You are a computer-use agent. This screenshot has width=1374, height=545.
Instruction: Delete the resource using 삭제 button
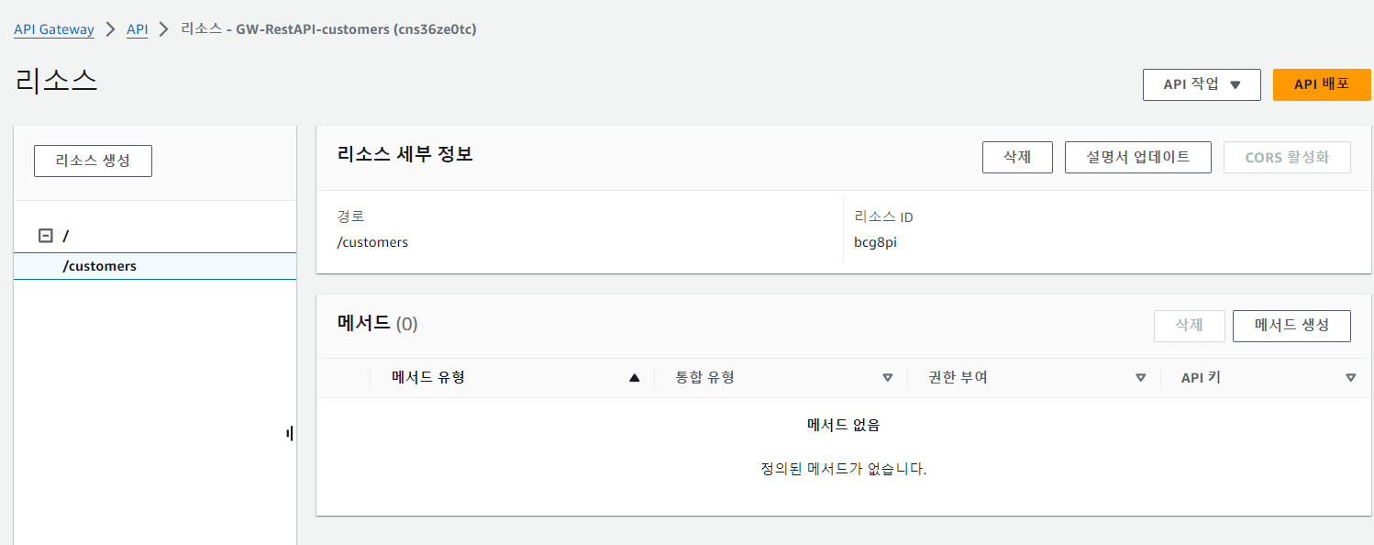(x=1017, y=157)
